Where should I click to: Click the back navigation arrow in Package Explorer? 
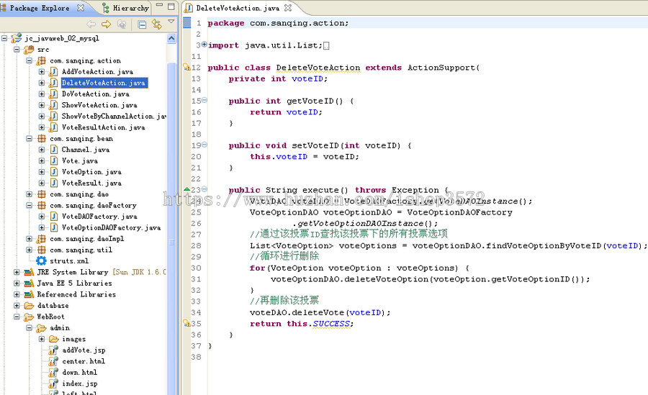[91, 24]
